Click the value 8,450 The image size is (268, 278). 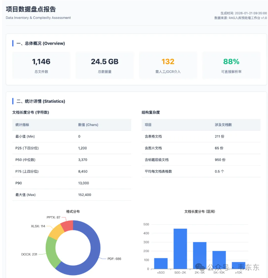(83, 171)
